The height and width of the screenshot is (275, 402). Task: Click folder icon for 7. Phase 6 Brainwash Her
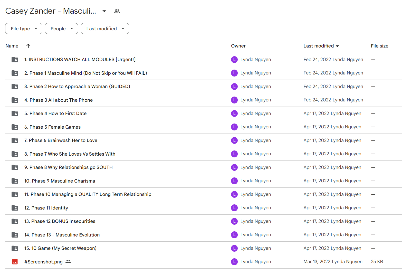click(x=15, y=140)
